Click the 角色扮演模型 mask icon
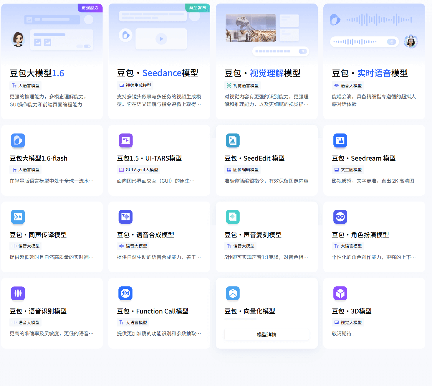The image size is (432, 386). tap(340, 217)
